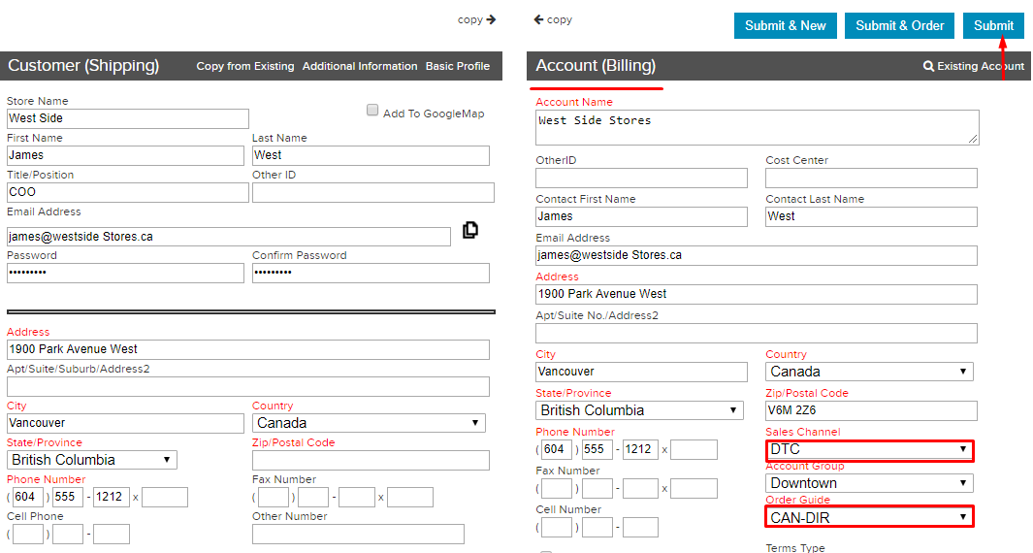Viewport: 1033px width, 553px height.
Task: Click the Cost Center input field
Action: [871, 178]
